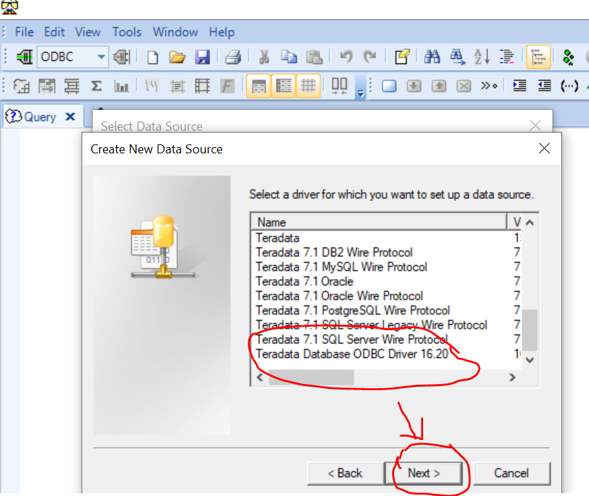The height and width of the screenshot is (496, 589).
Task: Open the print icon on the toolbar
Action: (232, 57)
